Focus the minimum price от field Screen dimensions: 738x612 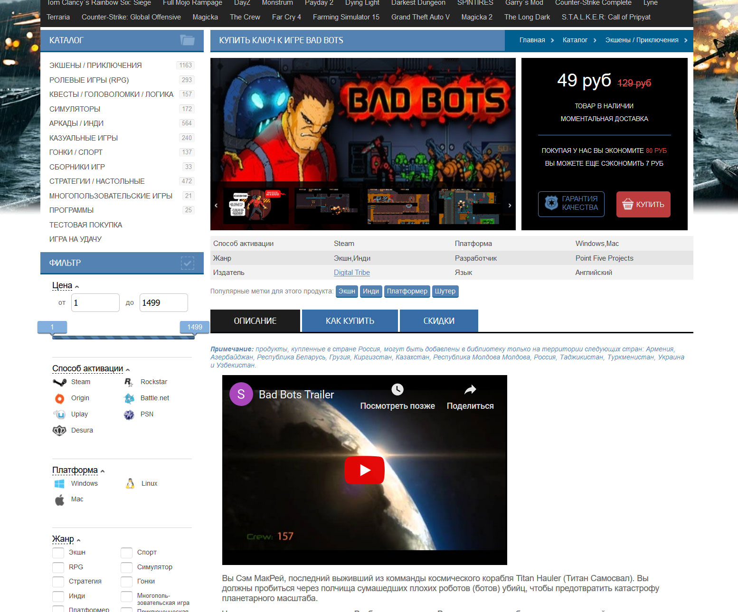tap(95, 303)
